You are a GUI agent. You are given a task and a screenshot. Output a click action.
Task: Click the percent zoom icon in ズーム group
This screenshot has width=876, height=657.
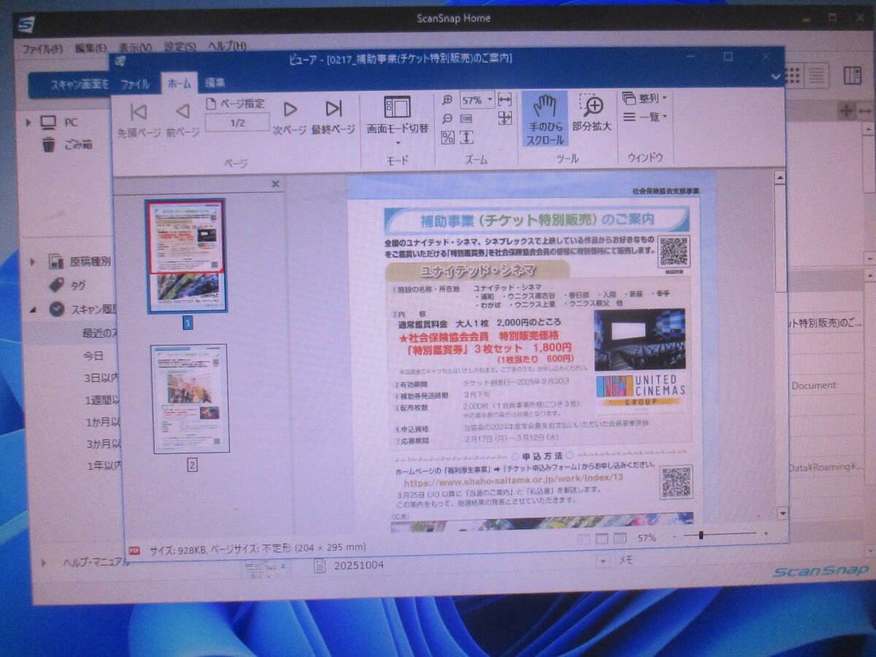(x=447, y=137)
